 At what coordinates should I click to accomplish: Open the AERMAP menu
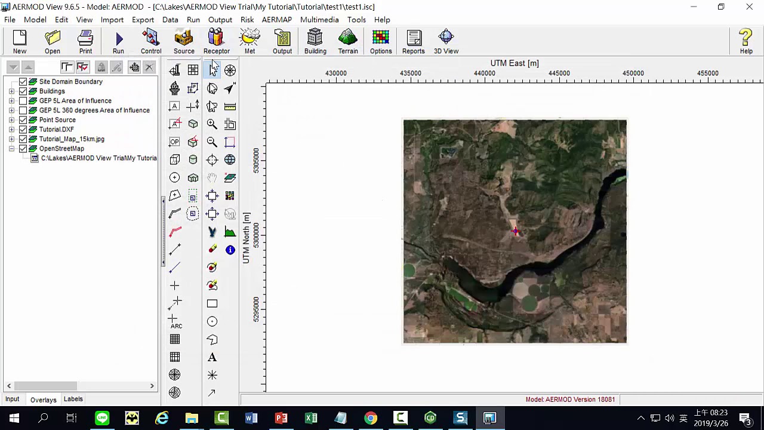pyautogui.click(x=277, y=20)
